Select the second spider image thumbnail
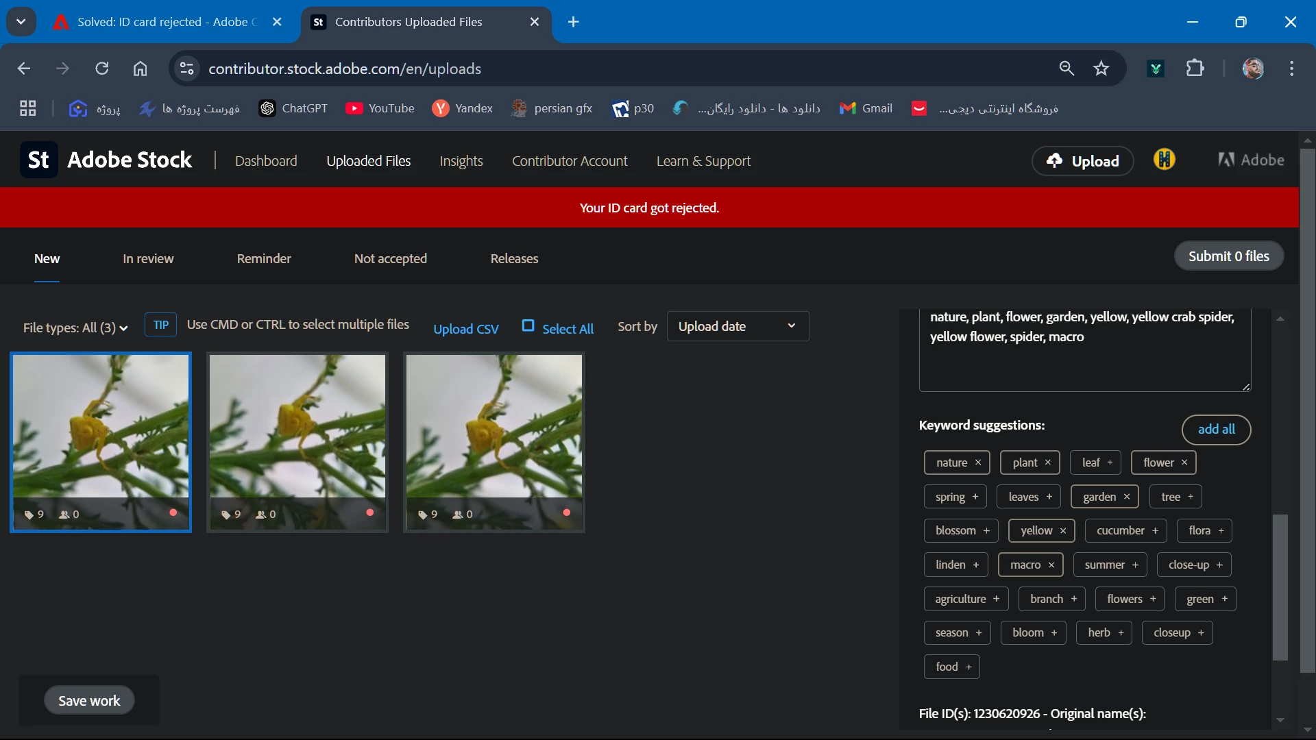 297,432
